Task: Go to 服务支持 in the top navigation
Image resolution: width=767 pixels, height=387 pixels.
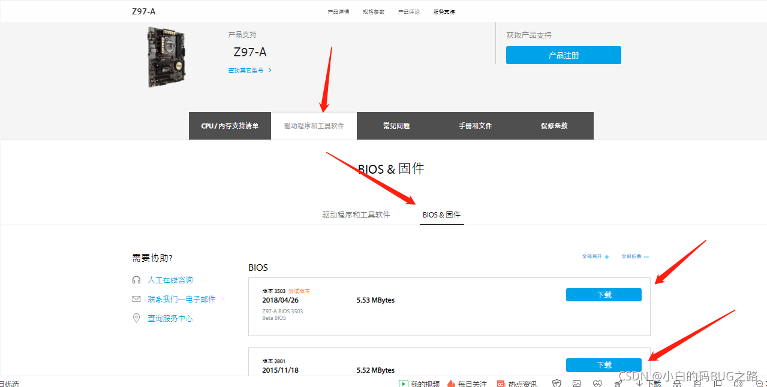Action: [444, 12]
